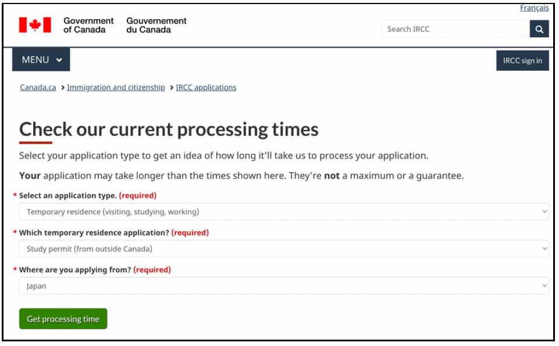The image size is (559, 346).
Task: Click 'Where are you applying from?' label
Action: pos(75,270)
